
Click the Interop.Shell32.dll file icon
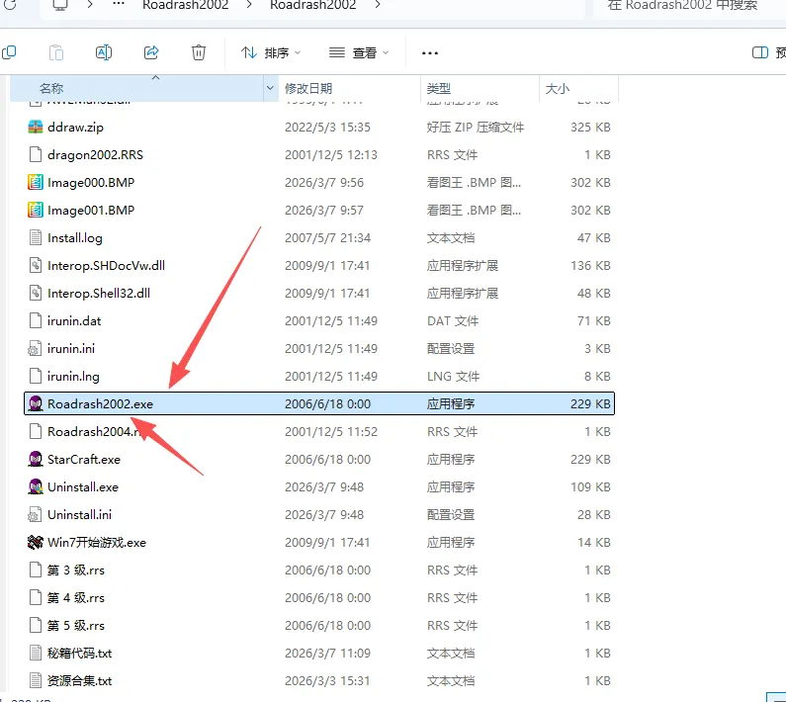coord(35,293)
